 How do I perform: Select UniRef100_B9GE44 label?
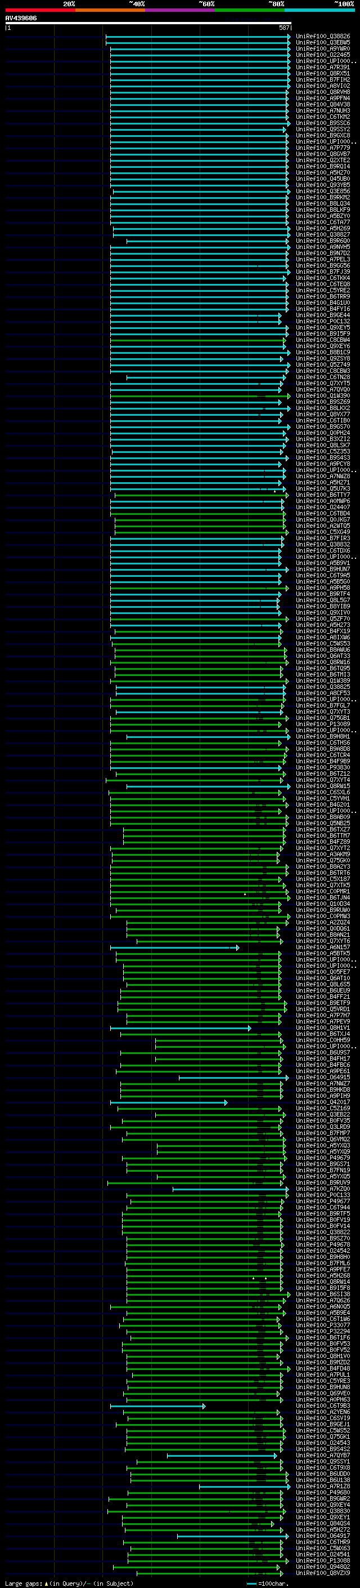point(323,315)
